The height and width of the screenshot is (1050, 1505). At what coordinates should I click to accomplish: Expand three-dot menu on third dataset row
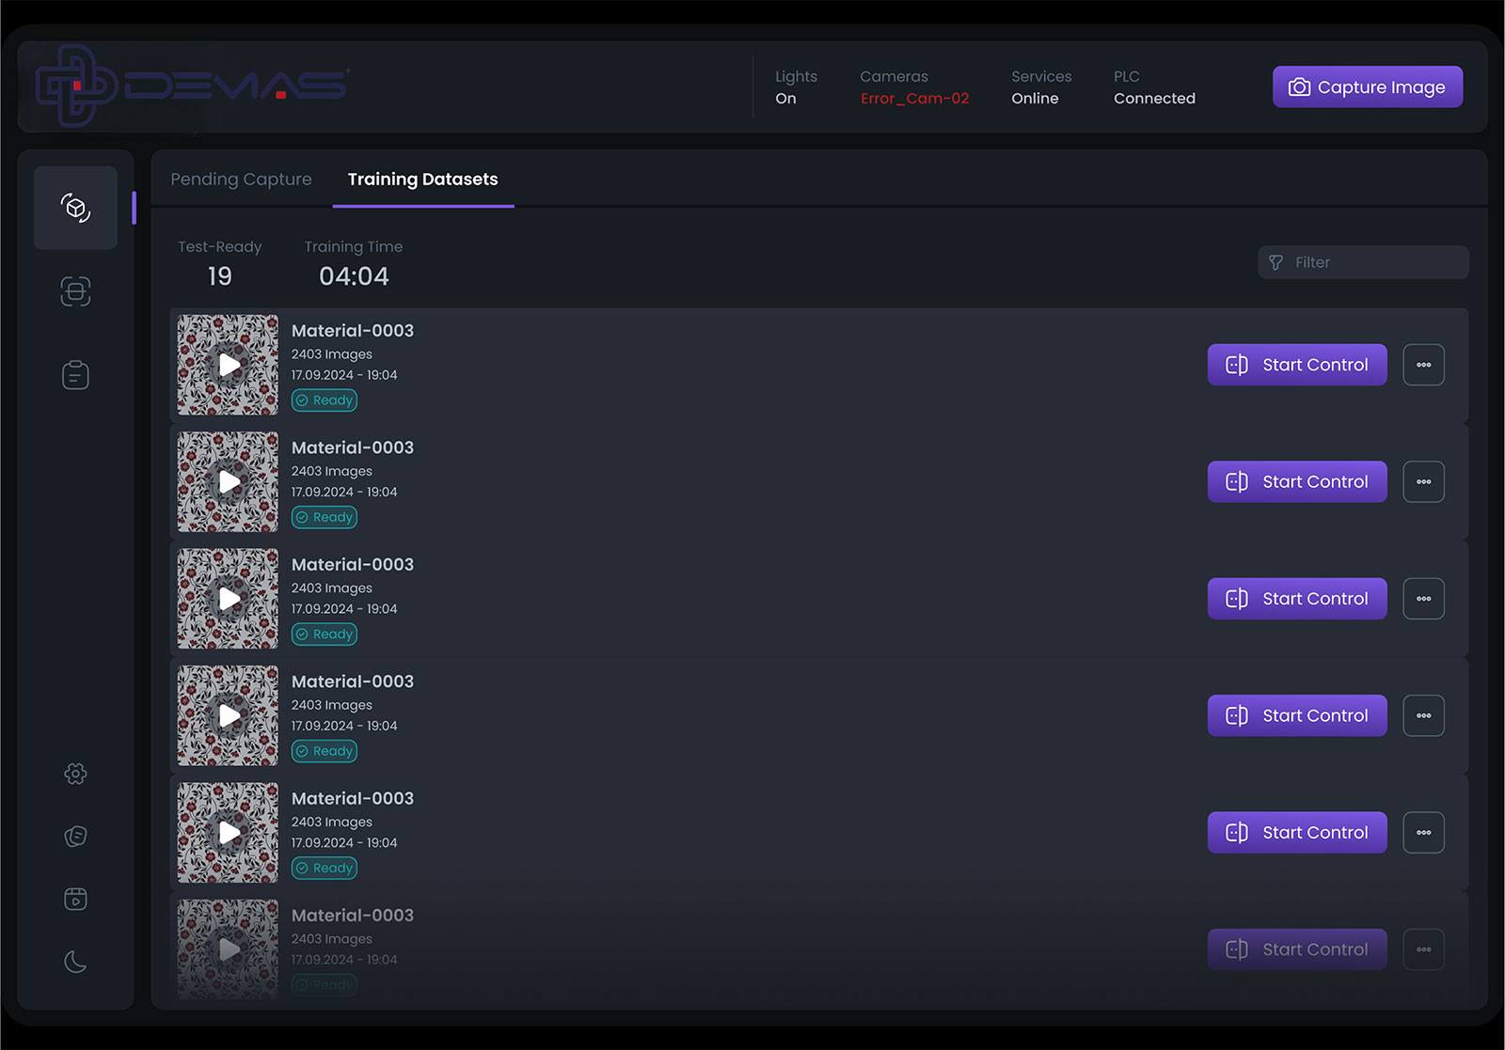point(1423,599)
